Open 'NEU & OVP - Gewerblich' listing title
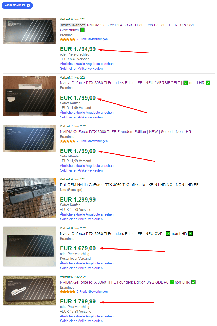The image size is (217, 326). pyautogui.click(x=129, y=27)
